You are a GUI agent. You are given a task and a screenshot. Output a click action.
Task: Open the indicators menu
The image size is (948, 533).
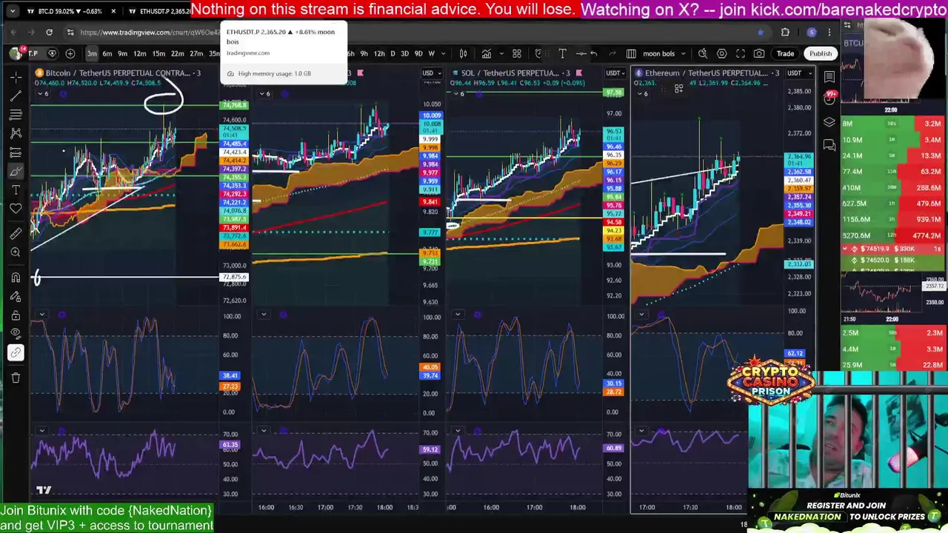click(487, 53)
